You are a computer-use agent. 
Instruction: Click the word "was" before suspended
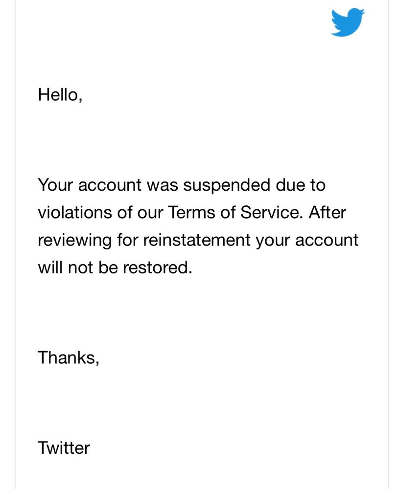163,186
